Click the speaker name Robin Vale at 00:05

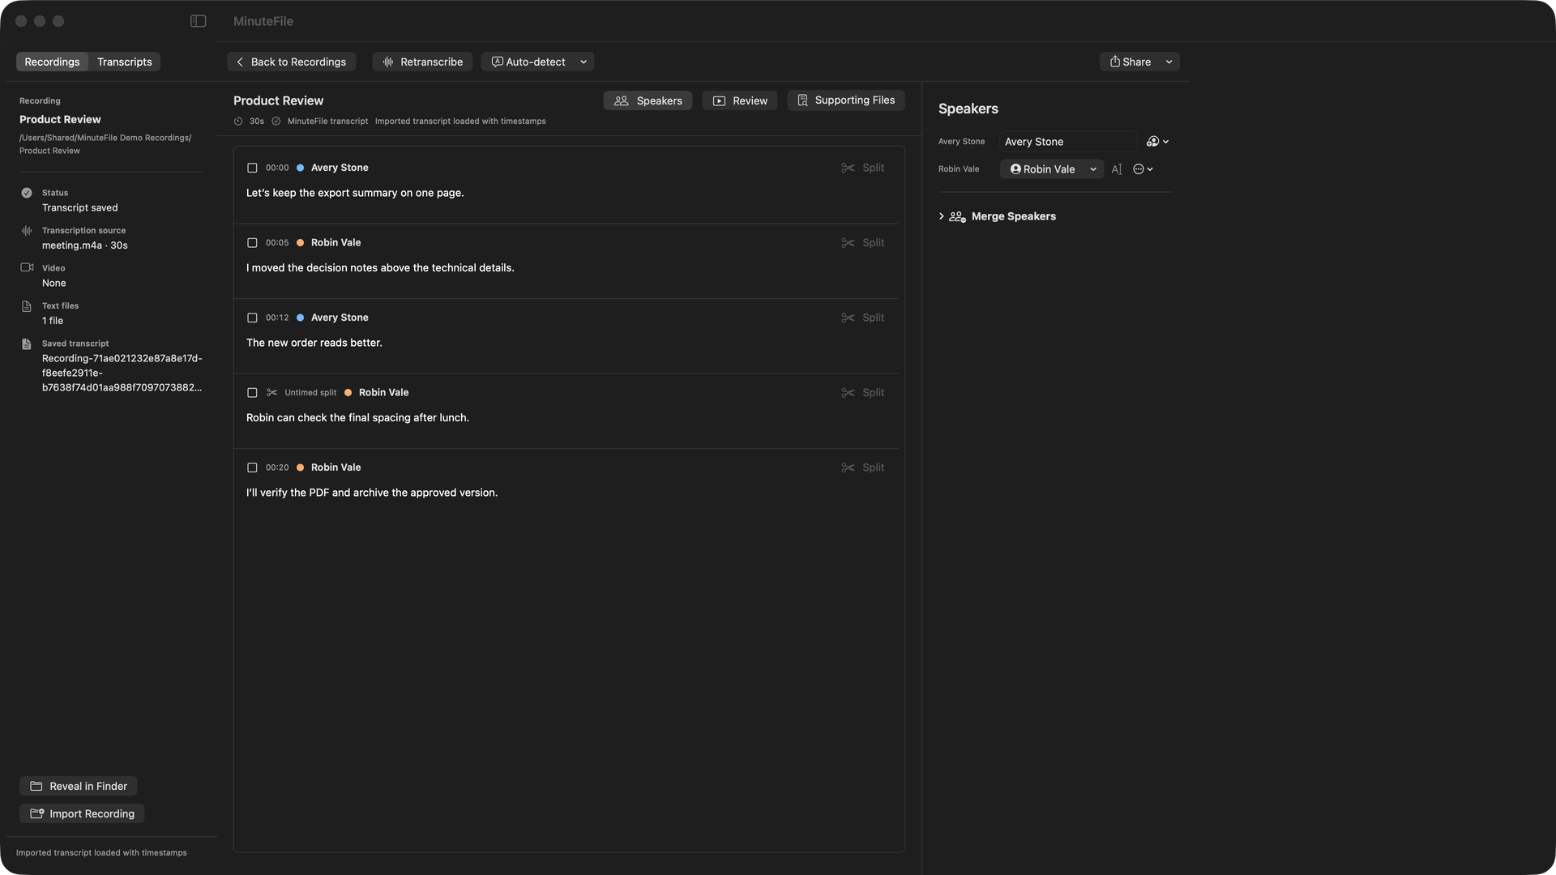[x=336, y=243]
